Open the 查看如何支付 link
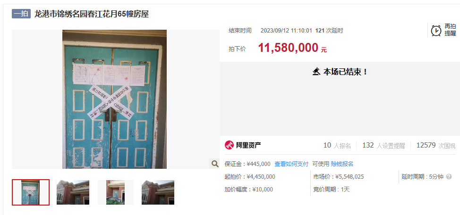Screen dimensions: 460x215 pos(291,164)
